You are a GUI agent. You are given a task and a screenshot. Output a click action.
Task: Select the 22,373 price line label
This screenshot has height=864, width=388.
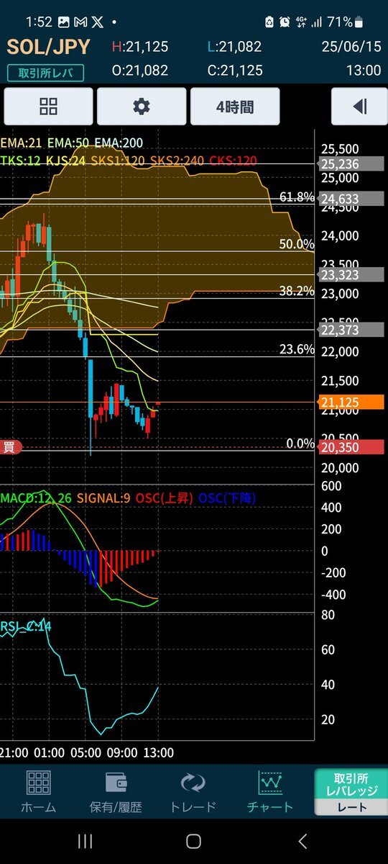coord(352,329)
